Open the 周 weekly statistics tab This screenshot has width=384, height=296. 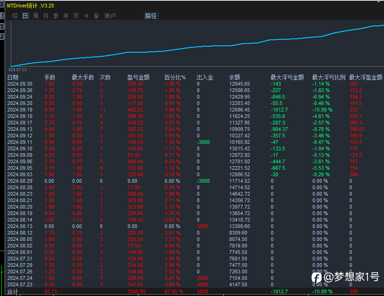coord(35,16)
